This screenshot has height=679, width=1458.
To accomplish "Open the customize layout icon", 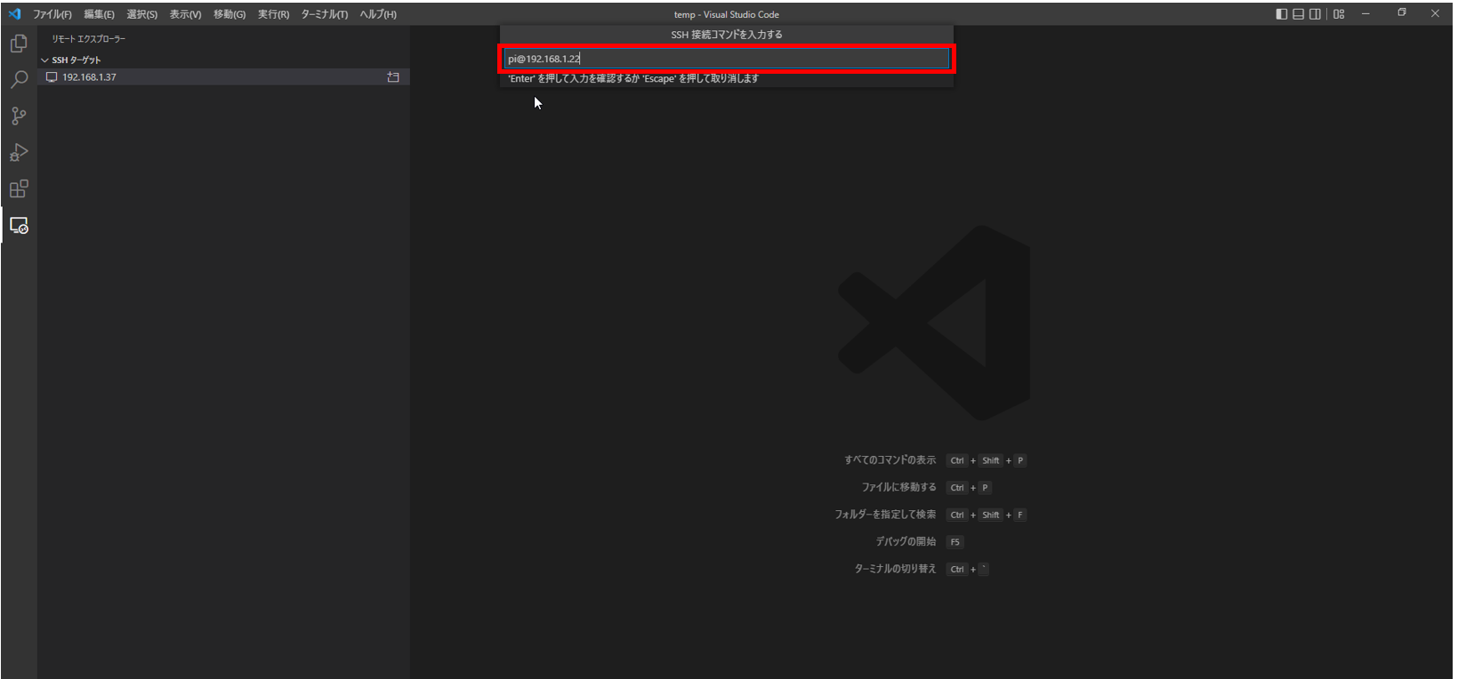I will pos(1339,14).
